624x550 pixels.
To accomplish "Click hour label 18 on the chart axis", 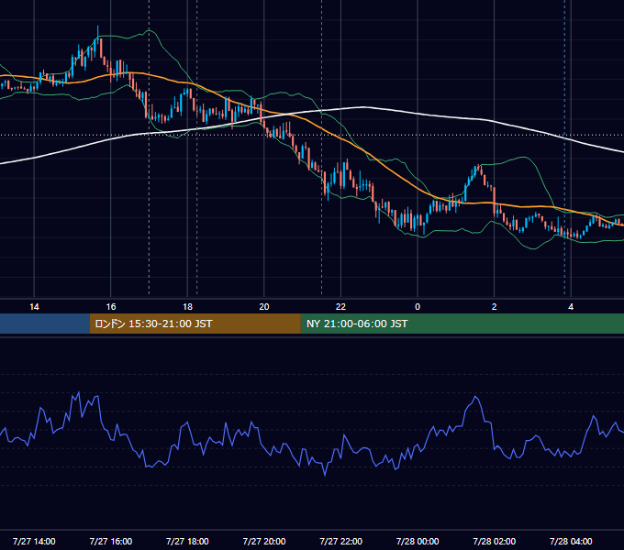I will point(187,307).
